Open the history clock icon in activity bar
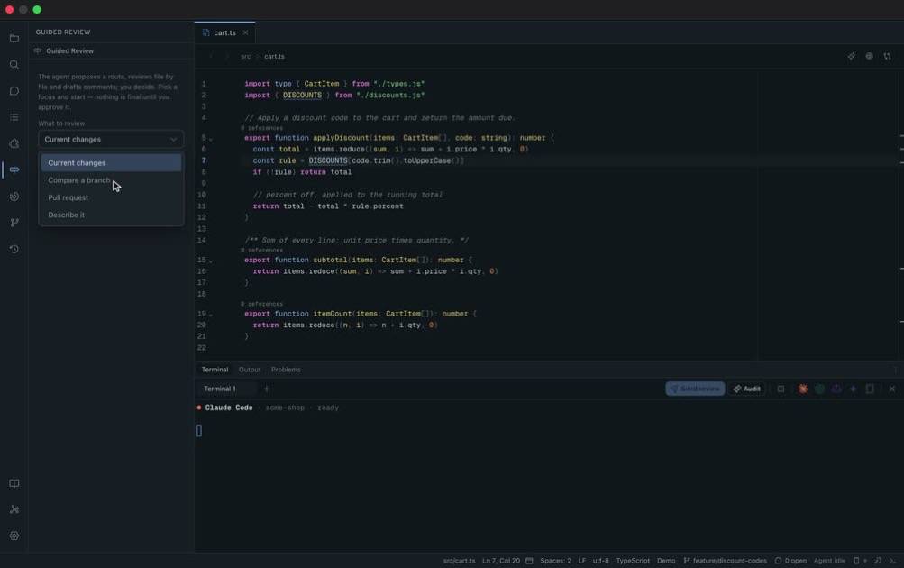The height and width of the screenshot is (568, 904). click(14, 249)
